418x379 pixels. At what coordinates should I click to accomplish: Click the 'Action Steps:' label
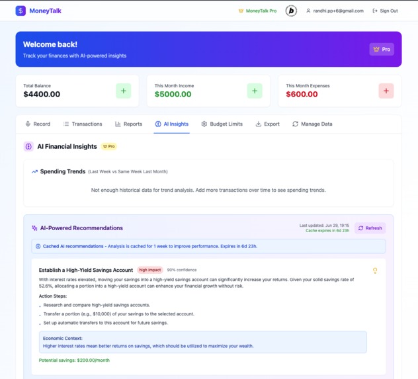click(x=53, y=296)
